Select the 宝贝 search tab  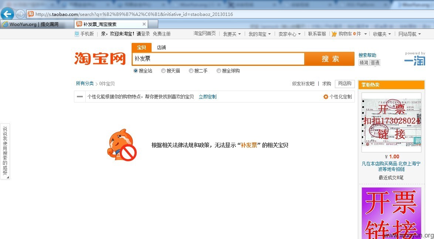pyautogui.click(x=142, y=47)
